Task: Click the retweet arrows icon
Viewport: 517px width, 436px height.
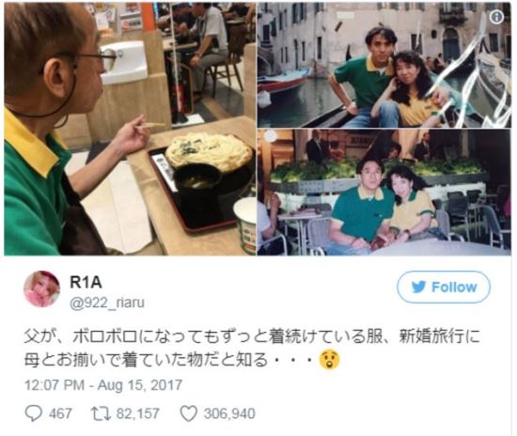Action: [x=102, y=413]
